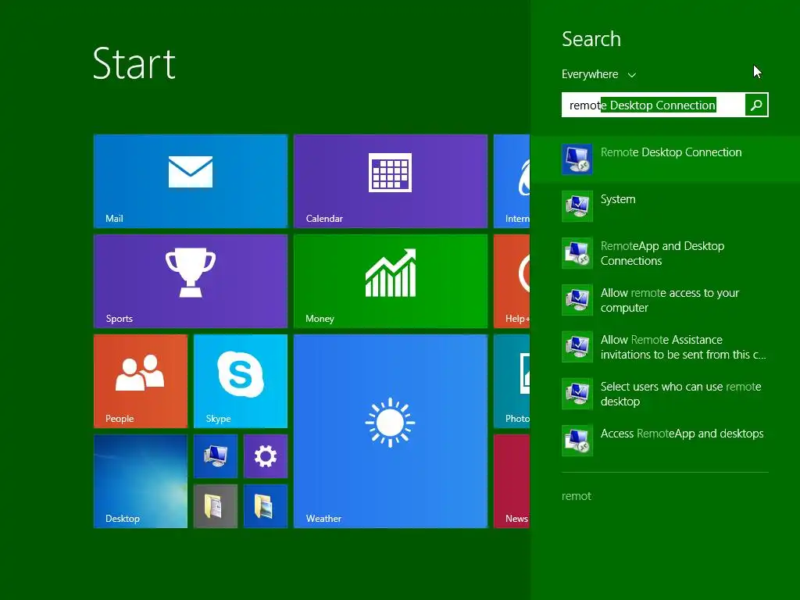Open Access RemoteApp and desktops result text
800x600 pixels.
[682, 434]
